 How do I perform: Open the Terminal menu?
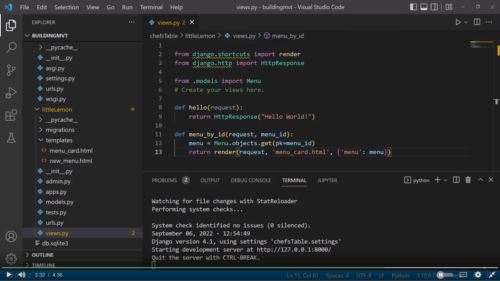151,7
